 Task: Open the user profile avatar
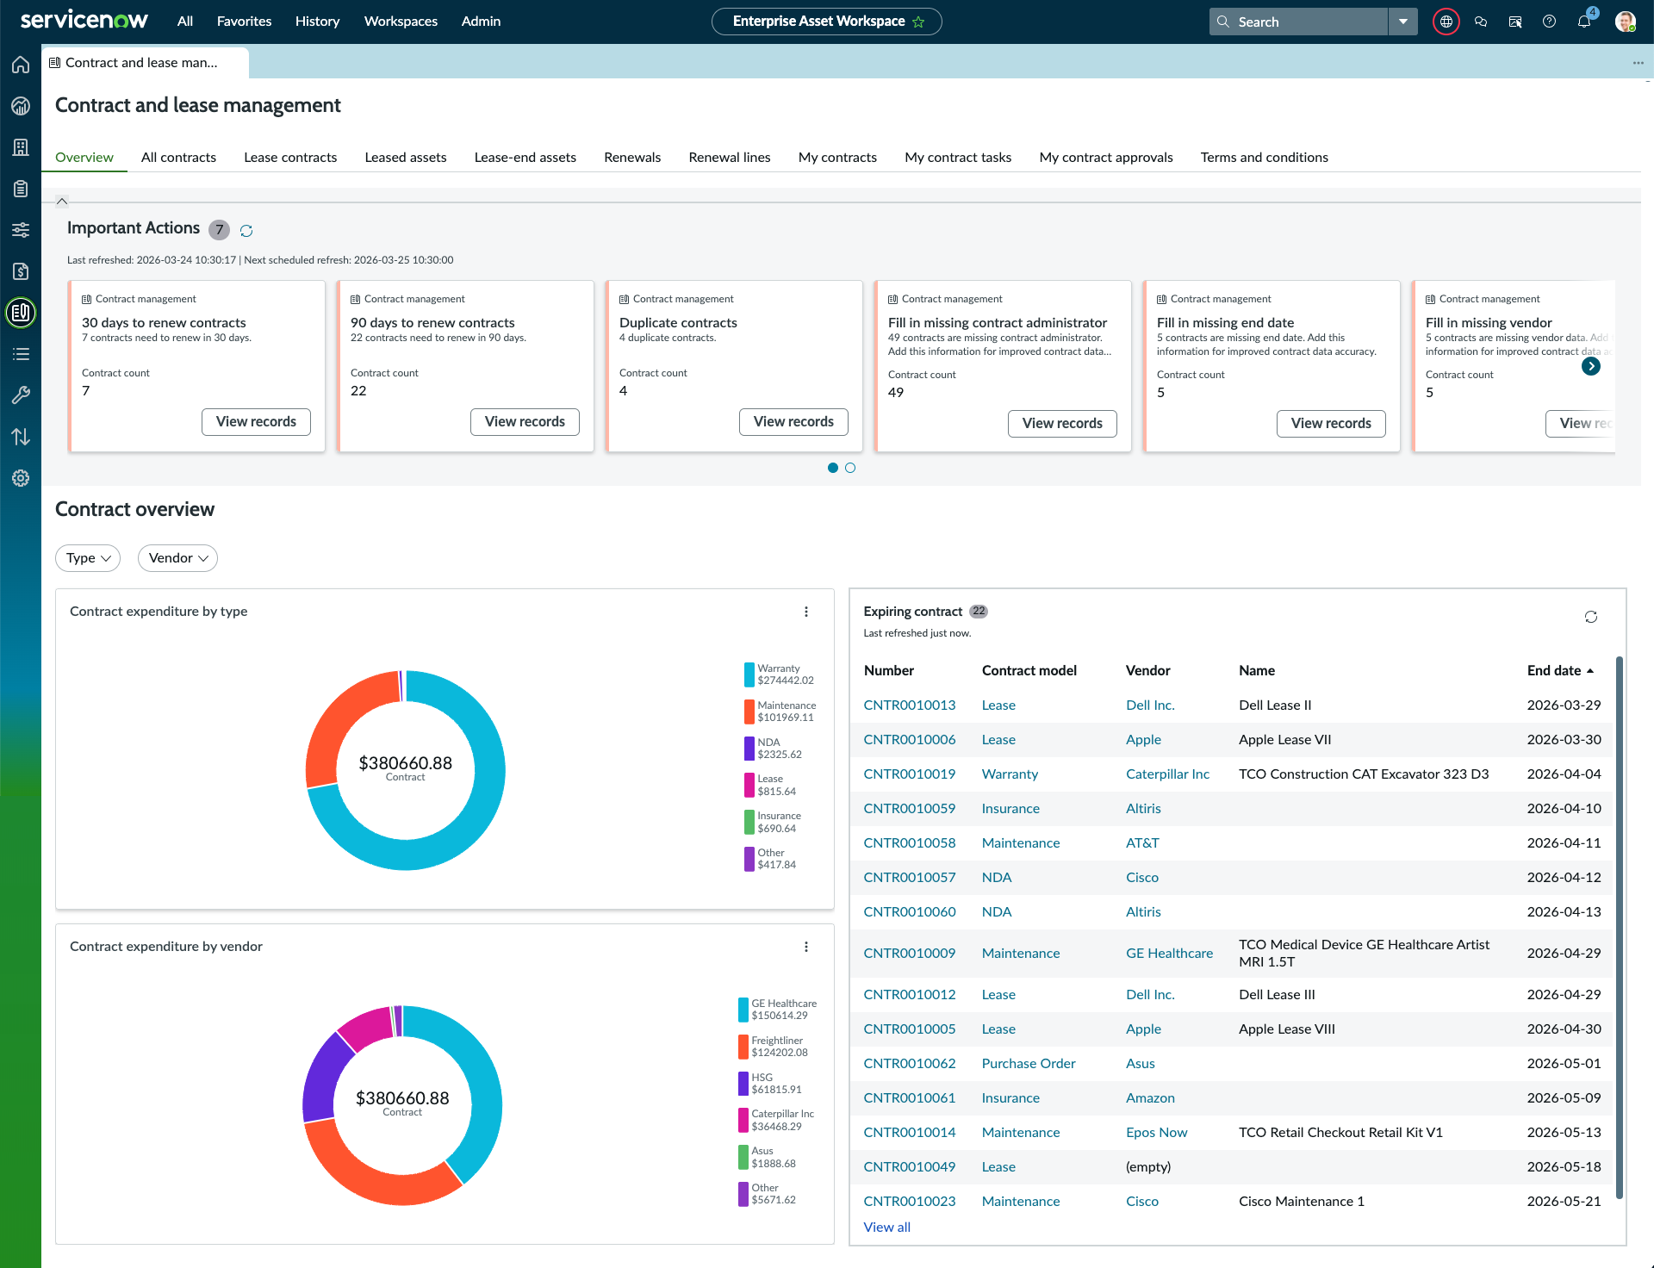point(1626,22)
